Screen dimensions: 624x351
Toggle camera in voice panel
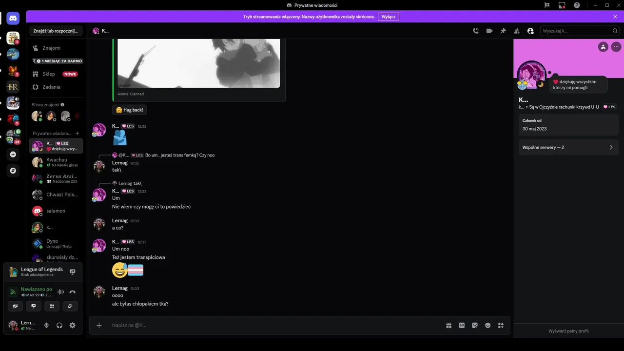click(x=15, y=306)
